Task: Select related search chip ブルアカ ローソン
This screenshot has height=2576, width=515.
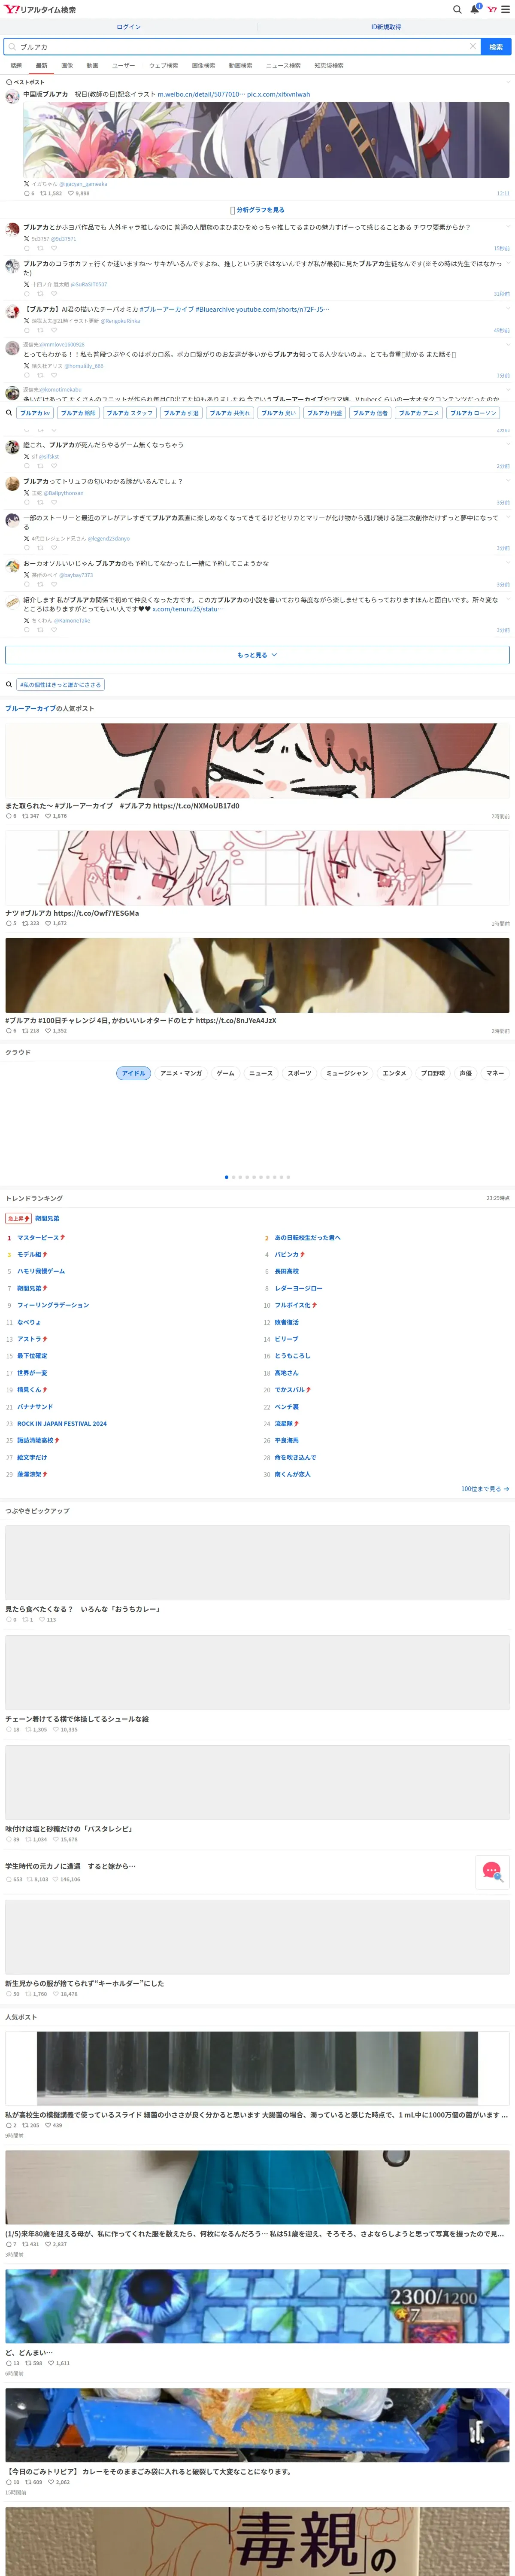Action: tap(472, 412)
